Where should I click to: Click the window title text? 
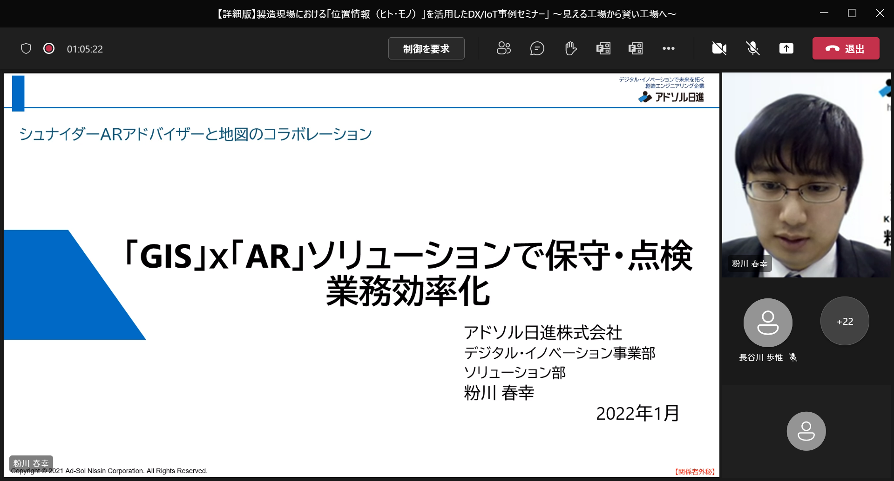point(447,14)
